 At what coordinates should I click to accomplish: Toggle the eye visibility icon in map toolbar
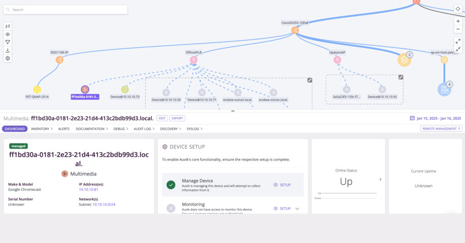click(x=8, y=34)
